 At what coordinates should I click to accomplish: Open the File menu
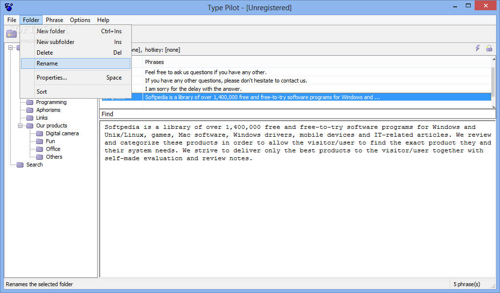coord(12,20)
